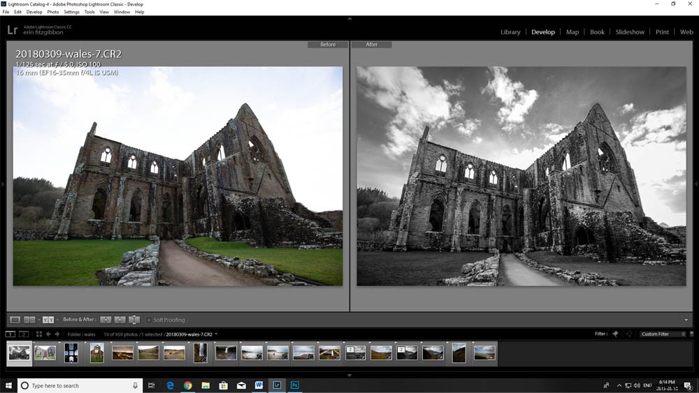This screenshot has width=699, height=393.
Task: Click the After view label
Action: click(371, 45)
